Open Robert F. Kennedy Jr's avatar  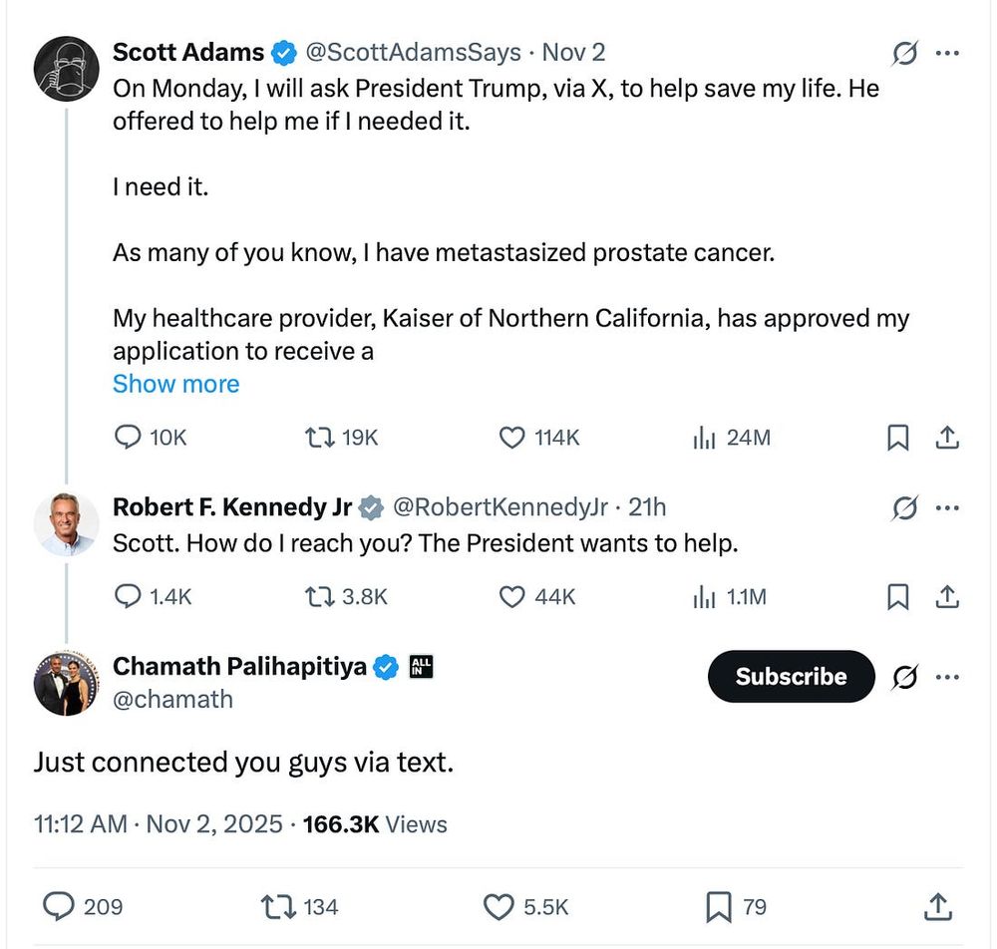(67, 523)
